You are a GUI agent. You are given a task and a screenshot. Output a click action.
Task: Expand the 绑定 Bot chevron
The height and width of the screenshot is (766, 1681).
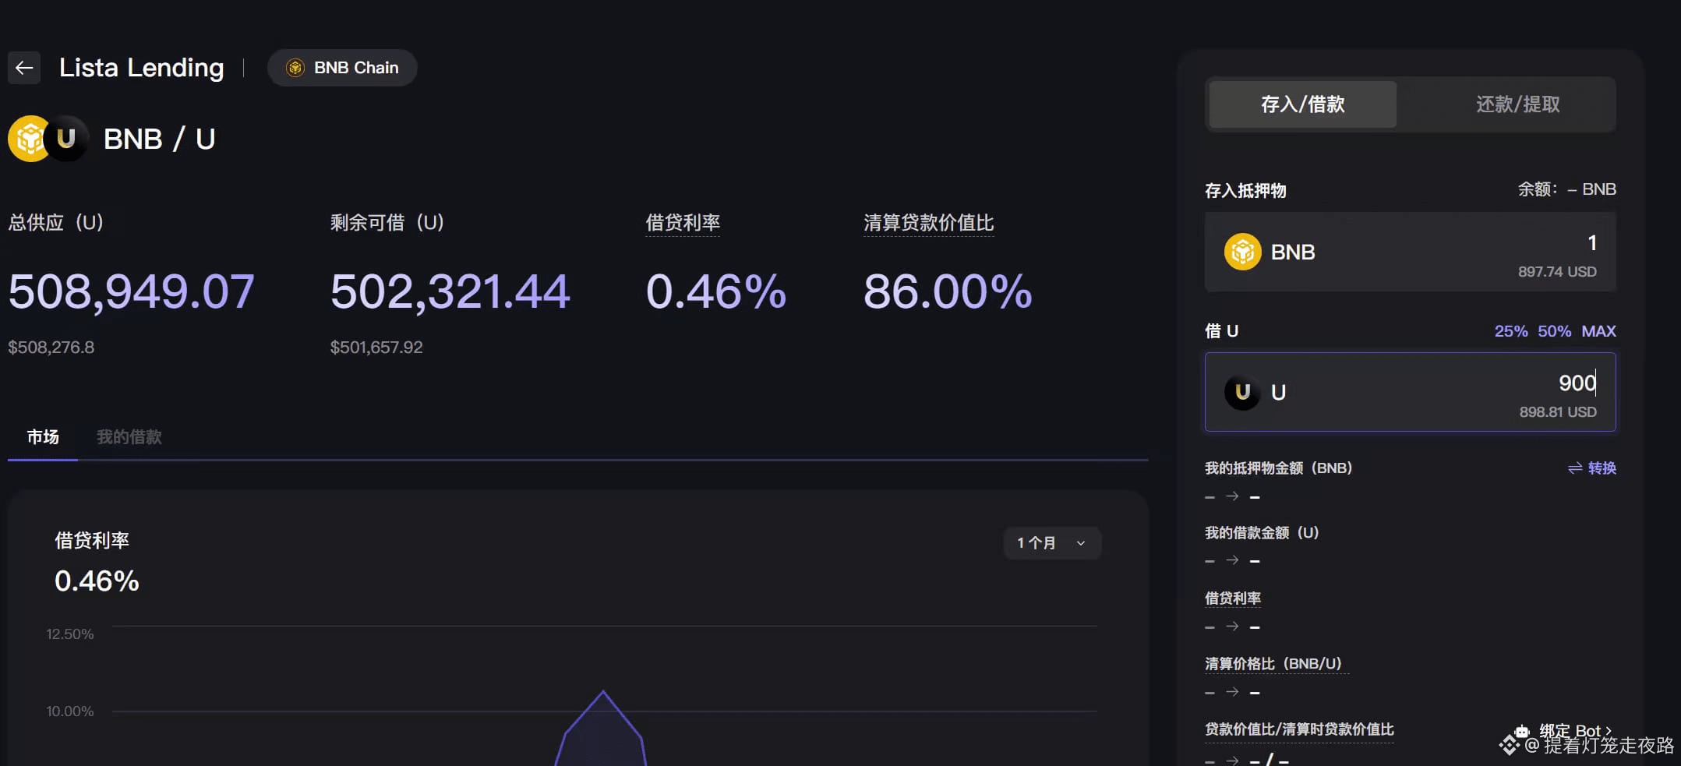point(1609,731)
